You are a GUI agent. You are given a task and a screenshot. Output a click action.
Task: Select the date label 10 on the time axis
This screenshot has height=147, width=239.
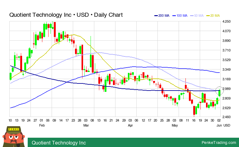tap(10, 120)
